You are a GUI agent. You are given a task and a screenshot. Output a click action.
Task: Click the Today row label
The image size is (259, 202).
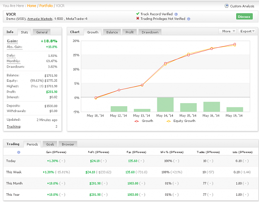(x=11, y=161)
